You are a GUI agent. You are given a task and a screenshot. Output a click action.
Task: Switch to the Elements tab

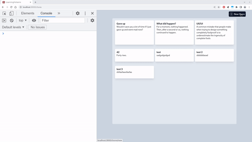(x=28, y=13)
